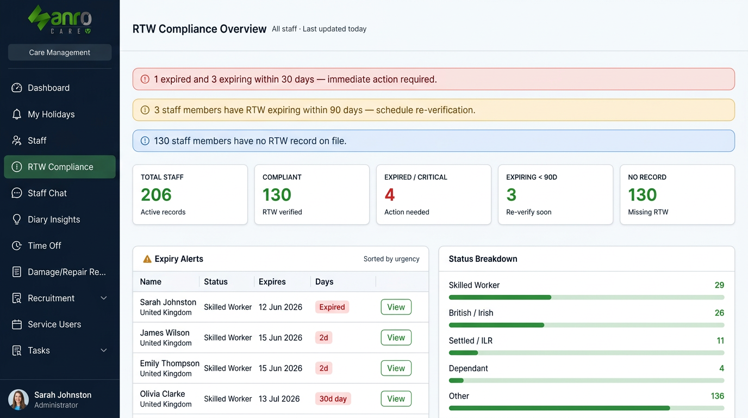Go to Time Off page
Screen dimensions: 748x418
[60, 245]
